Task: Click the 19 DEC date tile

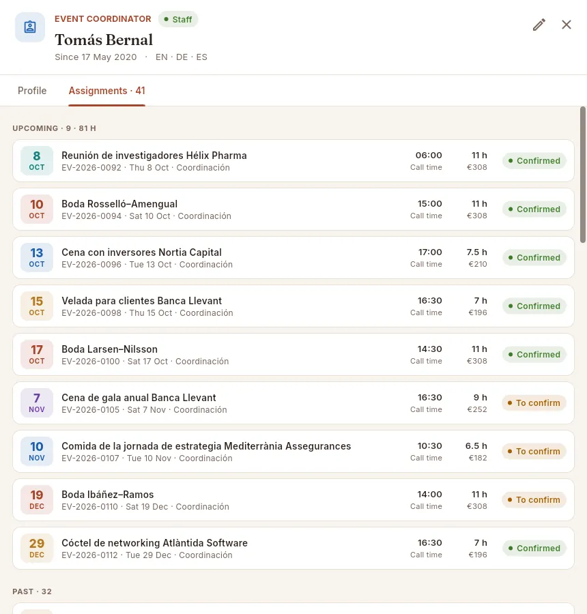Action: pos(37,499)
